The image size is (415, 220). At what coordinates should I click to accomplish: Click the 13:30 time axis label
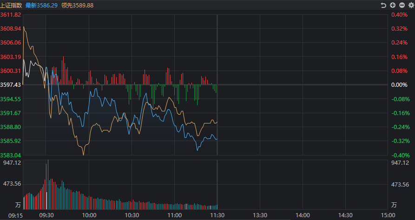pyautogui.click(x=260, y=215)
